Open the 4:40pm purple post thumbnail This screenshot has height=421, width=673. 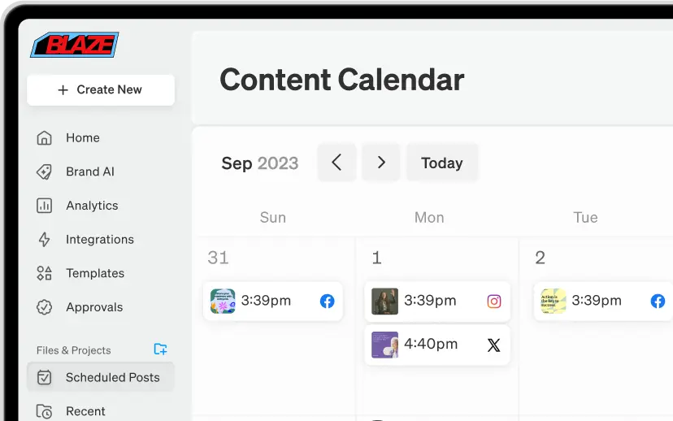point(384,345)
